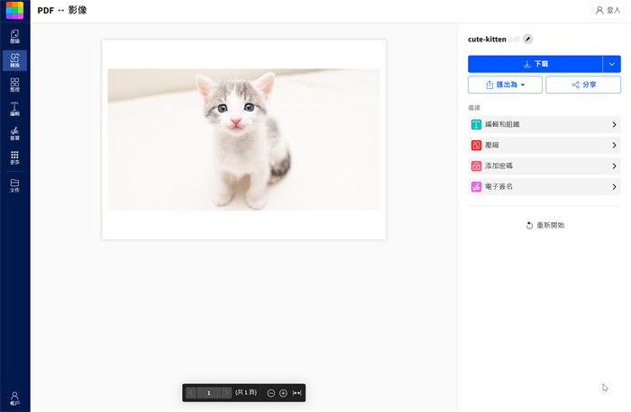Click the 分享 share button
The image size is (631, 412).
pos(583,85)
